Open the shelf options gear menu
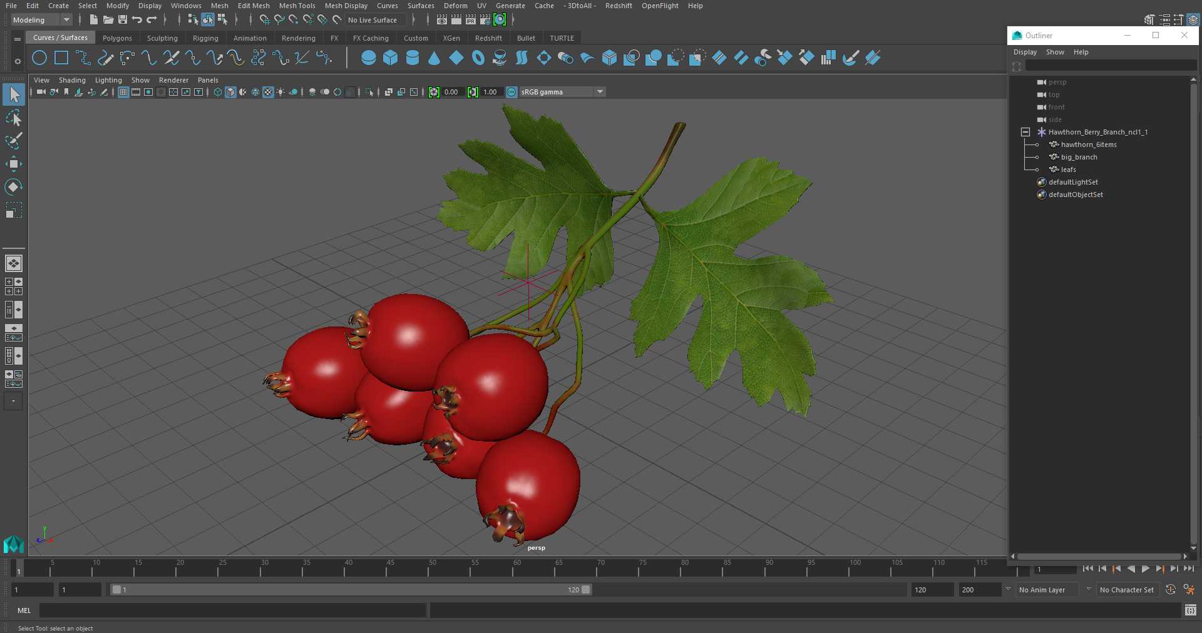Image resolution: width=1202 pixels, height=633 pixels. 18,61
